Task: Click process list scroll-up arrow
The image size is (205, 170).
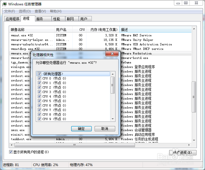Action: click(194, 29)
